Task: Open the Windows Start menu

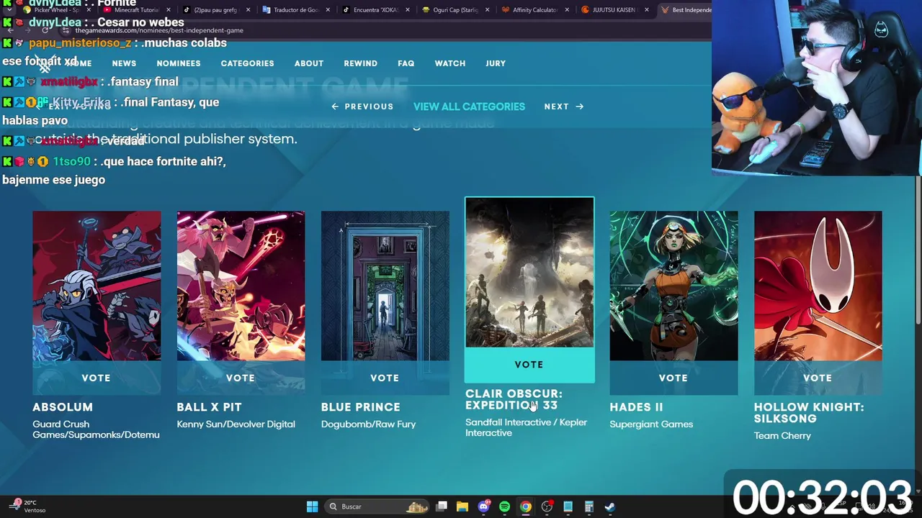Action: (312, 506)
